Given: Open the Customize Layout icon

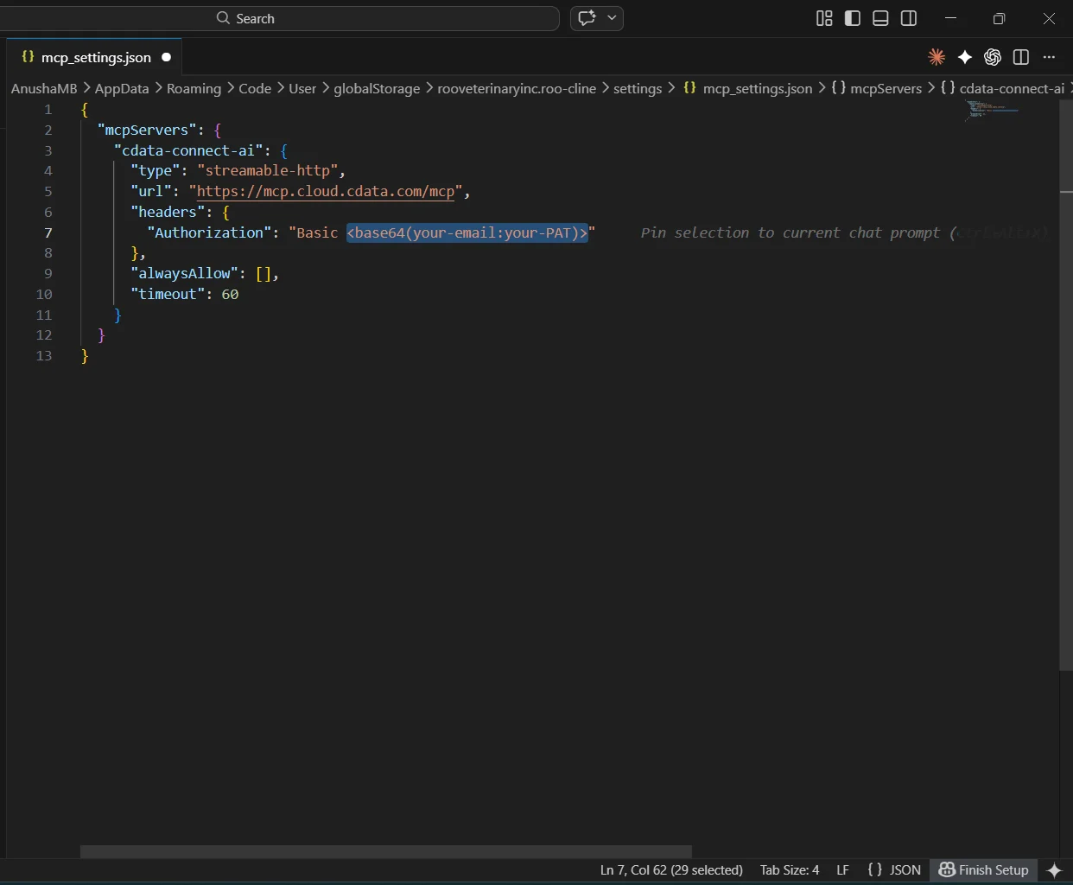Looking at the screenshot, I should (x=824, y=18).
